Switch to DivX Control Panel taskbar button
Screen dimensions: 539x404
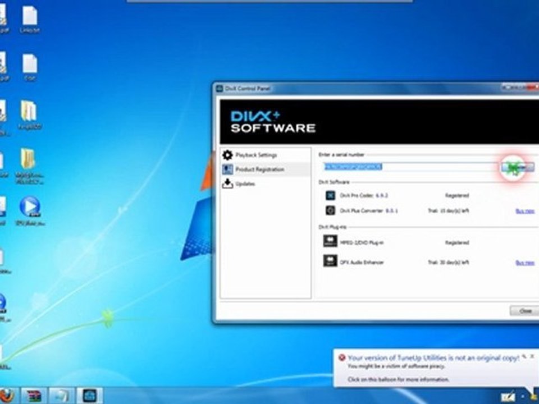[x=90, y=396]
